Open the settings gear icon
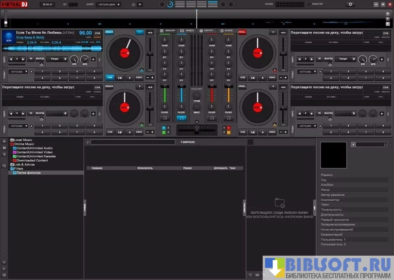Viewport: 394px width, 280px height. point(350,4)
